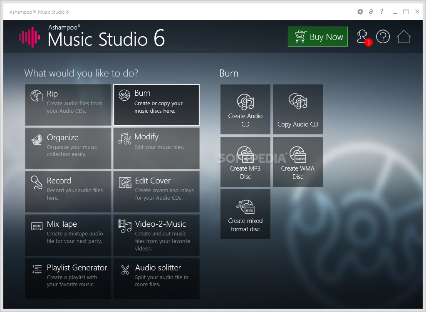Click the Copy Audio CD discs icon
Image resolution: width=426 pixels, height=312 pixels.
coord(298,101)
